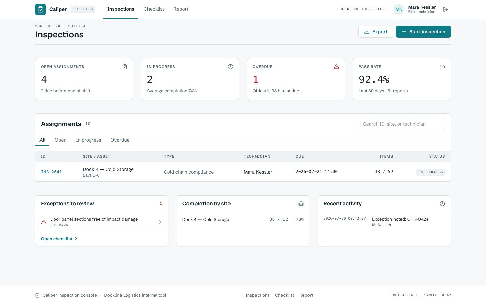This screenshot has height=304, width=486.
Task: Click the Start inspection button
Action: tap(423, 32)
